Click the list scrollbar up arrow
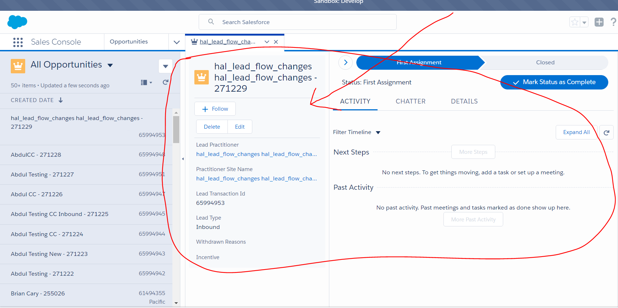618x308 pixels. pos(176,112)
